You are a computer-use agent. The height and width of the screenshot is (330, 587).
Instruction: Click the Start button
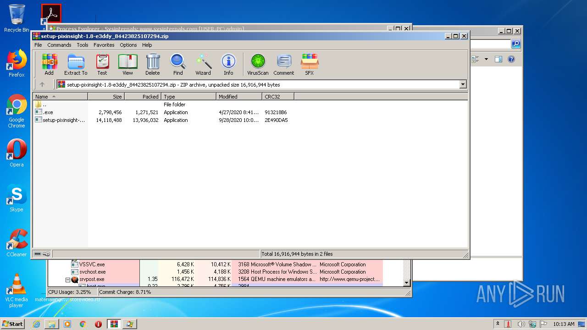(x=12, y=324)
